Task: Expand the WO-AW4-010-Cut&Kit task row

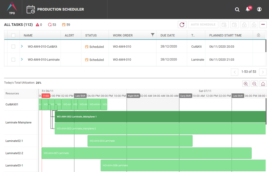Action: 22,46
